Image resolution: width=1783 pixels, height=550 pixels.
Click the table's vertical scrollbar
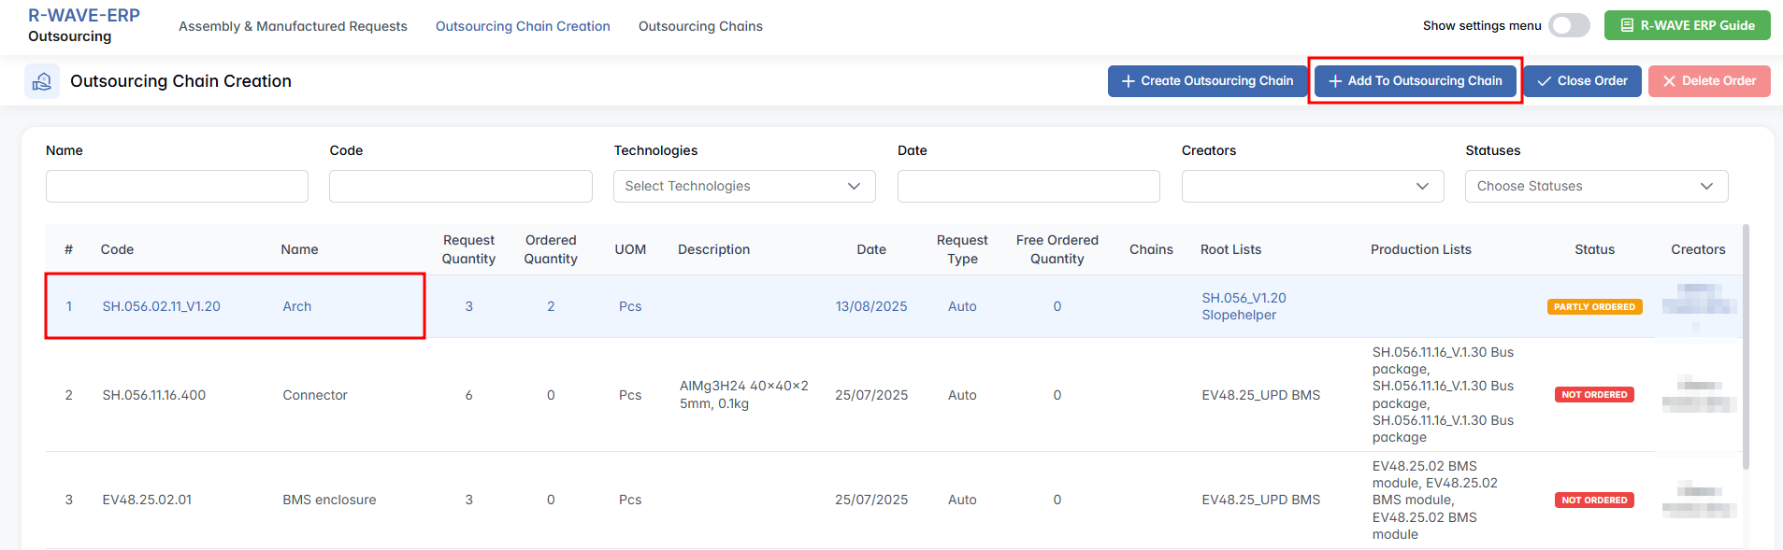pos(1745,346)
